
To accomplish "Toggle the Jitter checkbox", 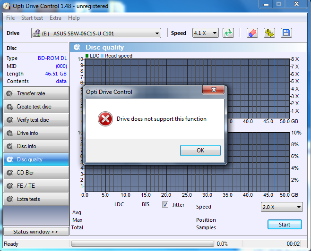I will pyautogui.click(x=165, y=204).
